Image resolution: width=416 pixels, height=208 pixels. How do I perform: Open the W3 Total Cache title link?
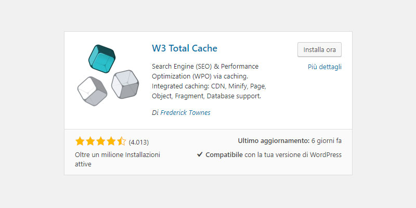click(x=185, y=48)
